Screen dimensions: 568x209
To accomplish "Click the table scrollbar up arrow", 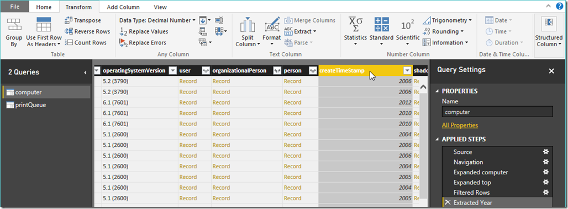I will pyautogui.click(x=423, y=87).
